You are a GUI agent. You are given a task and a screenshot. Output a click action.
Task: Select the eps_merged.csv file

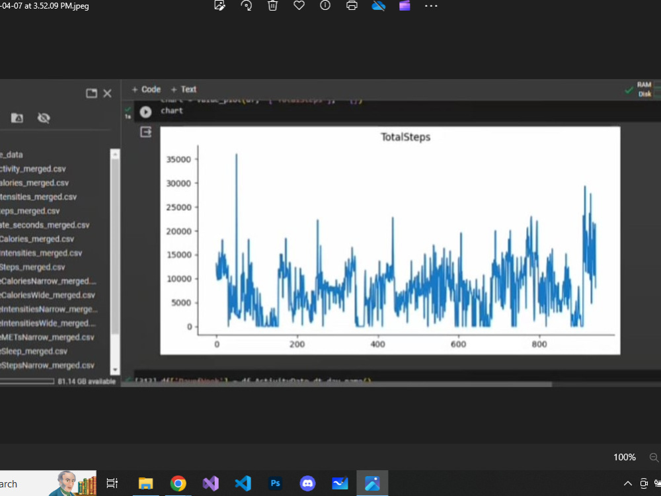pos(30,211)
